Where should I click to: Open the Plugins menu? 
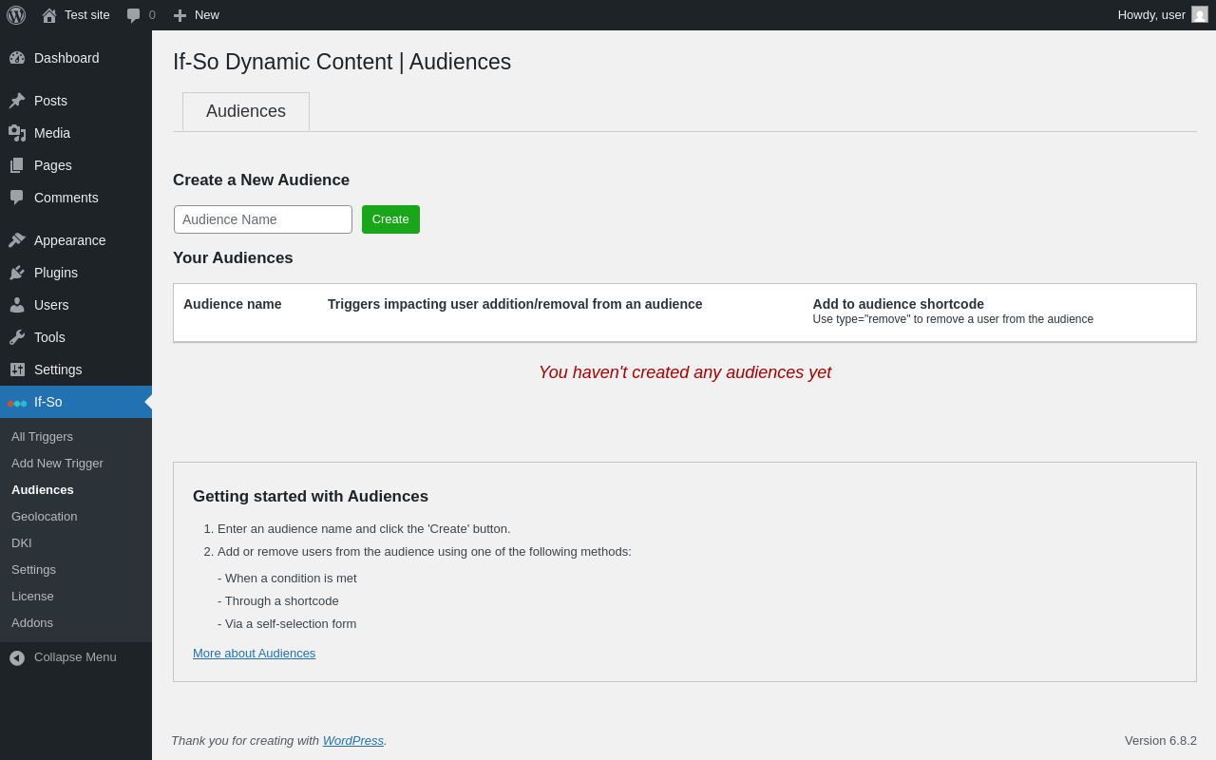click(76, 273)
